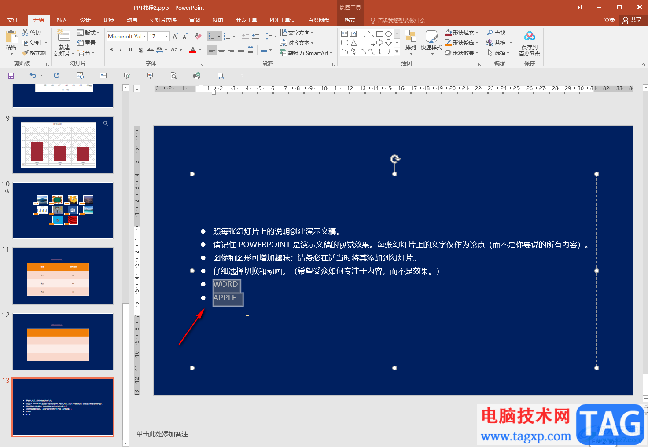This screenshot has height=447, width=648.
Task: Switch to the Insert (插入) tab
Action: [62, 20]
